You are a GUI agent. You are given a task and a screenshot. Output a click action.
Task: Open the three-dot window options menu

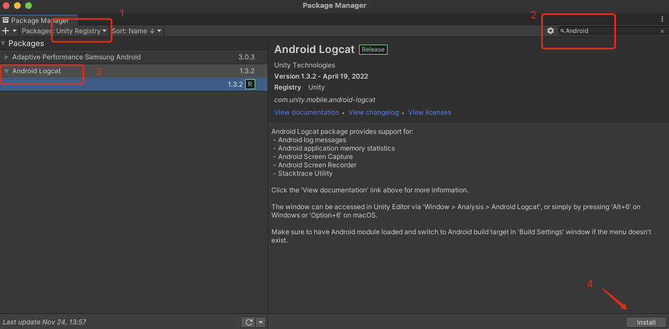[x=662, y=19]
